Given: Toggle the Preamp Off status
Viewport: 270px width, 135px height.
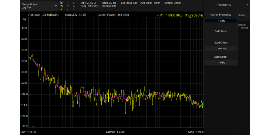Looking at the screenshot, I should tap(110, 6).
